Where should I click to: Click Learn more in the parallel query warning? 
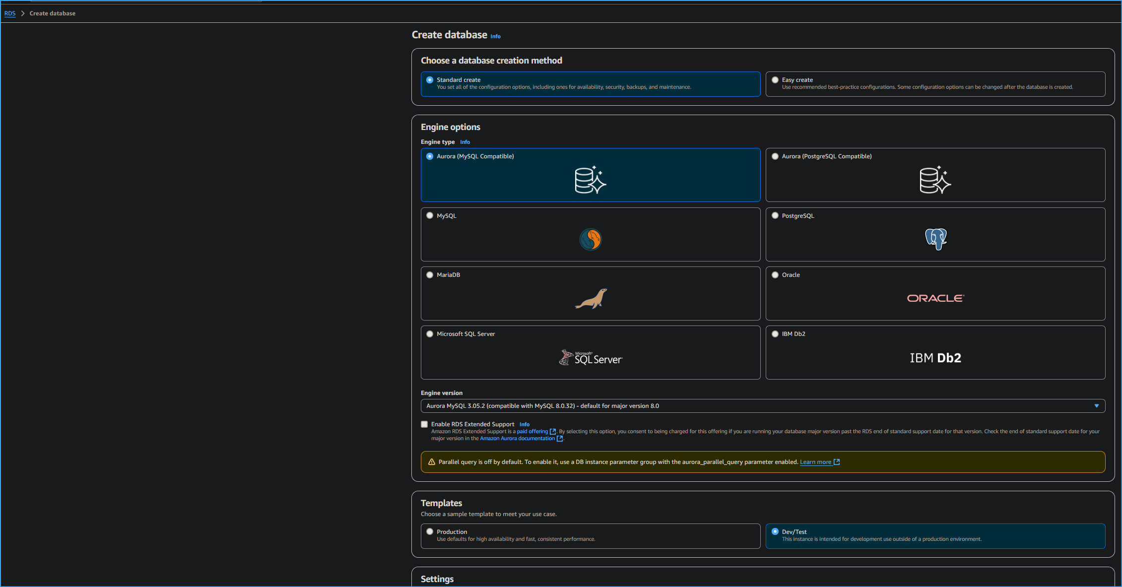point(815,461)
